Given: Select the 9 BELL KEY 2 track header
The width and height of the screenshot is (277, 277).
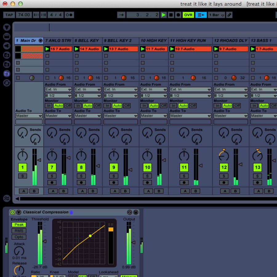Looking at the screenshot, I should click(120, 41).
